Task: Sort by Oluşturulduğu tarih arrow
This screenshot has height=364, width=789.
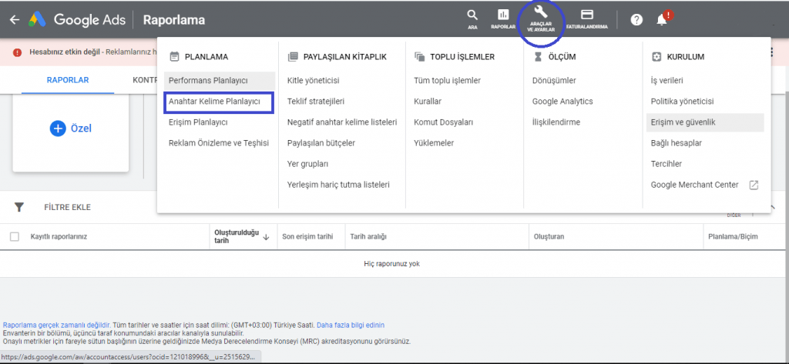Action: point(266,237)
